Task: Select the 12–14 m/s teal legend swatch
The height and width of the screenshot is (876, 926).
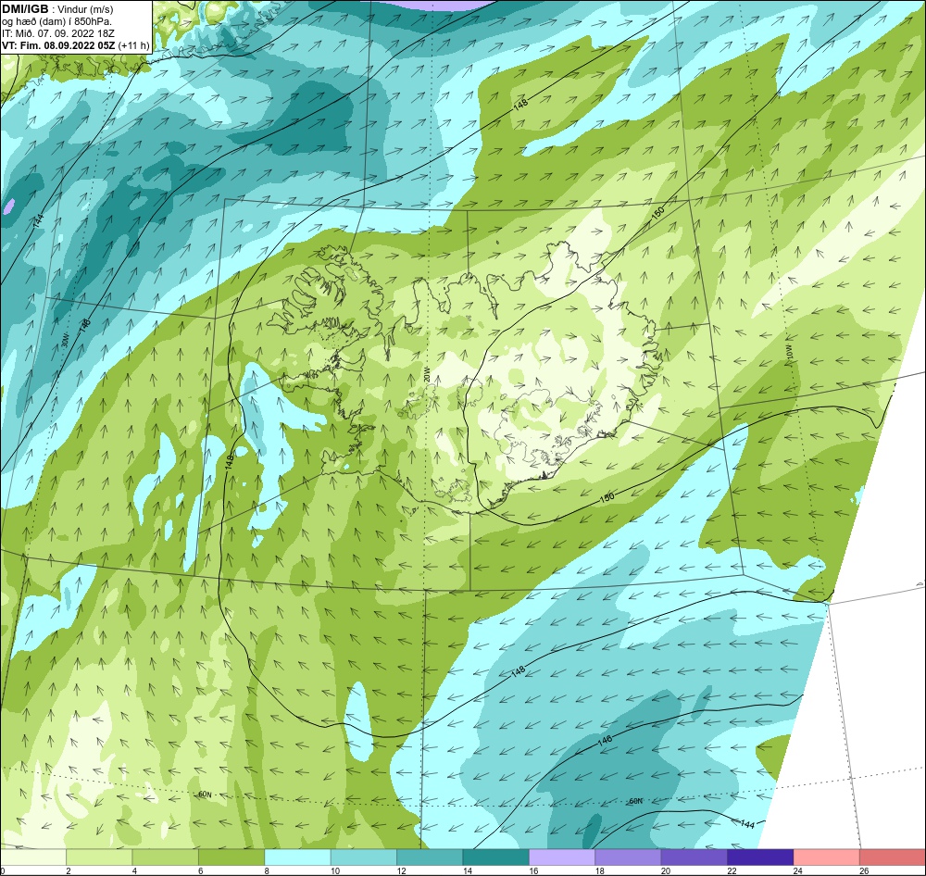Action: point(430,857)
